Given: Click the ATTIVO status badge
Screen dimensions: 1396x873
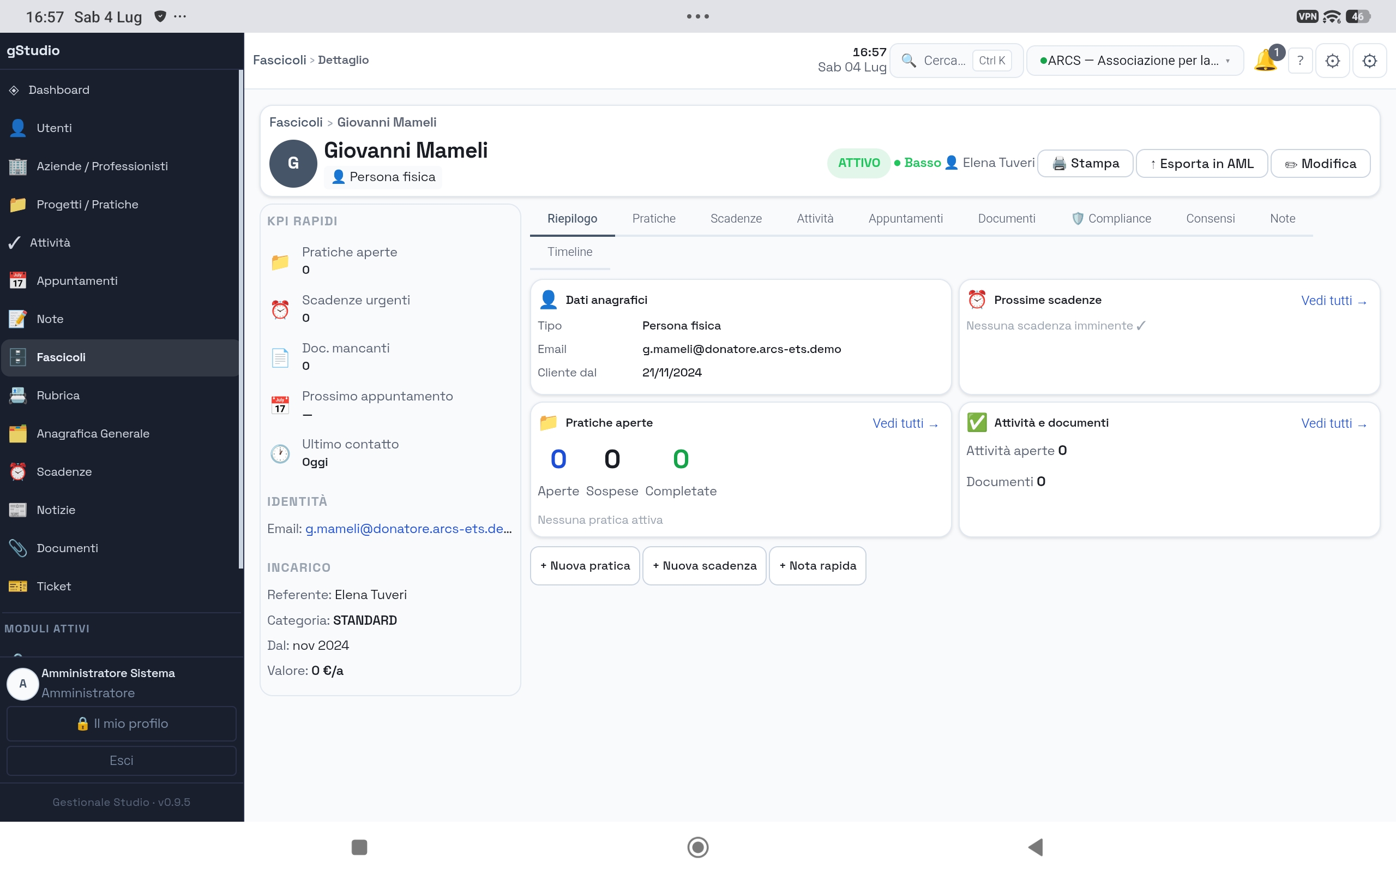Looking at the screenshot, I should (x=859, y=163).
